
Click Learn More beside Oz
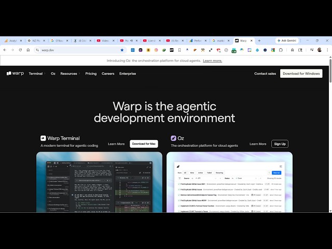[x=258, y=144]
